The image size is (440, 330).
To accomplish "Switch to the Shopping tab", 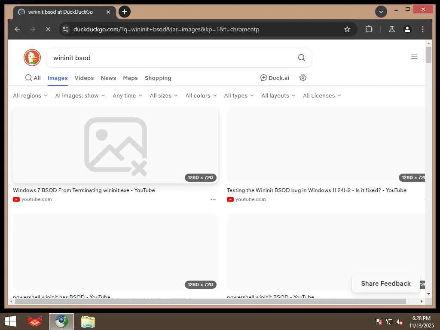I will coord(158,78).
